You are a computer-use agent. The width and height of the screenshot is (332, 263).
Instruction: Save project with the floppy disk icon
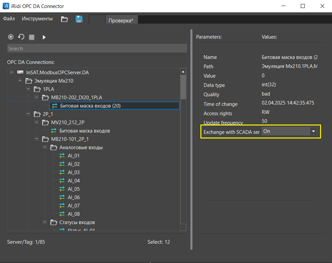[x=79, y=19]
